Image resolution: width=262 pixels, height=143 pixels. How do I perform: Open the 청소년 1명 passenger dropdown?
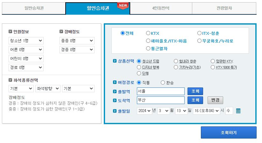tap(26, 41)
